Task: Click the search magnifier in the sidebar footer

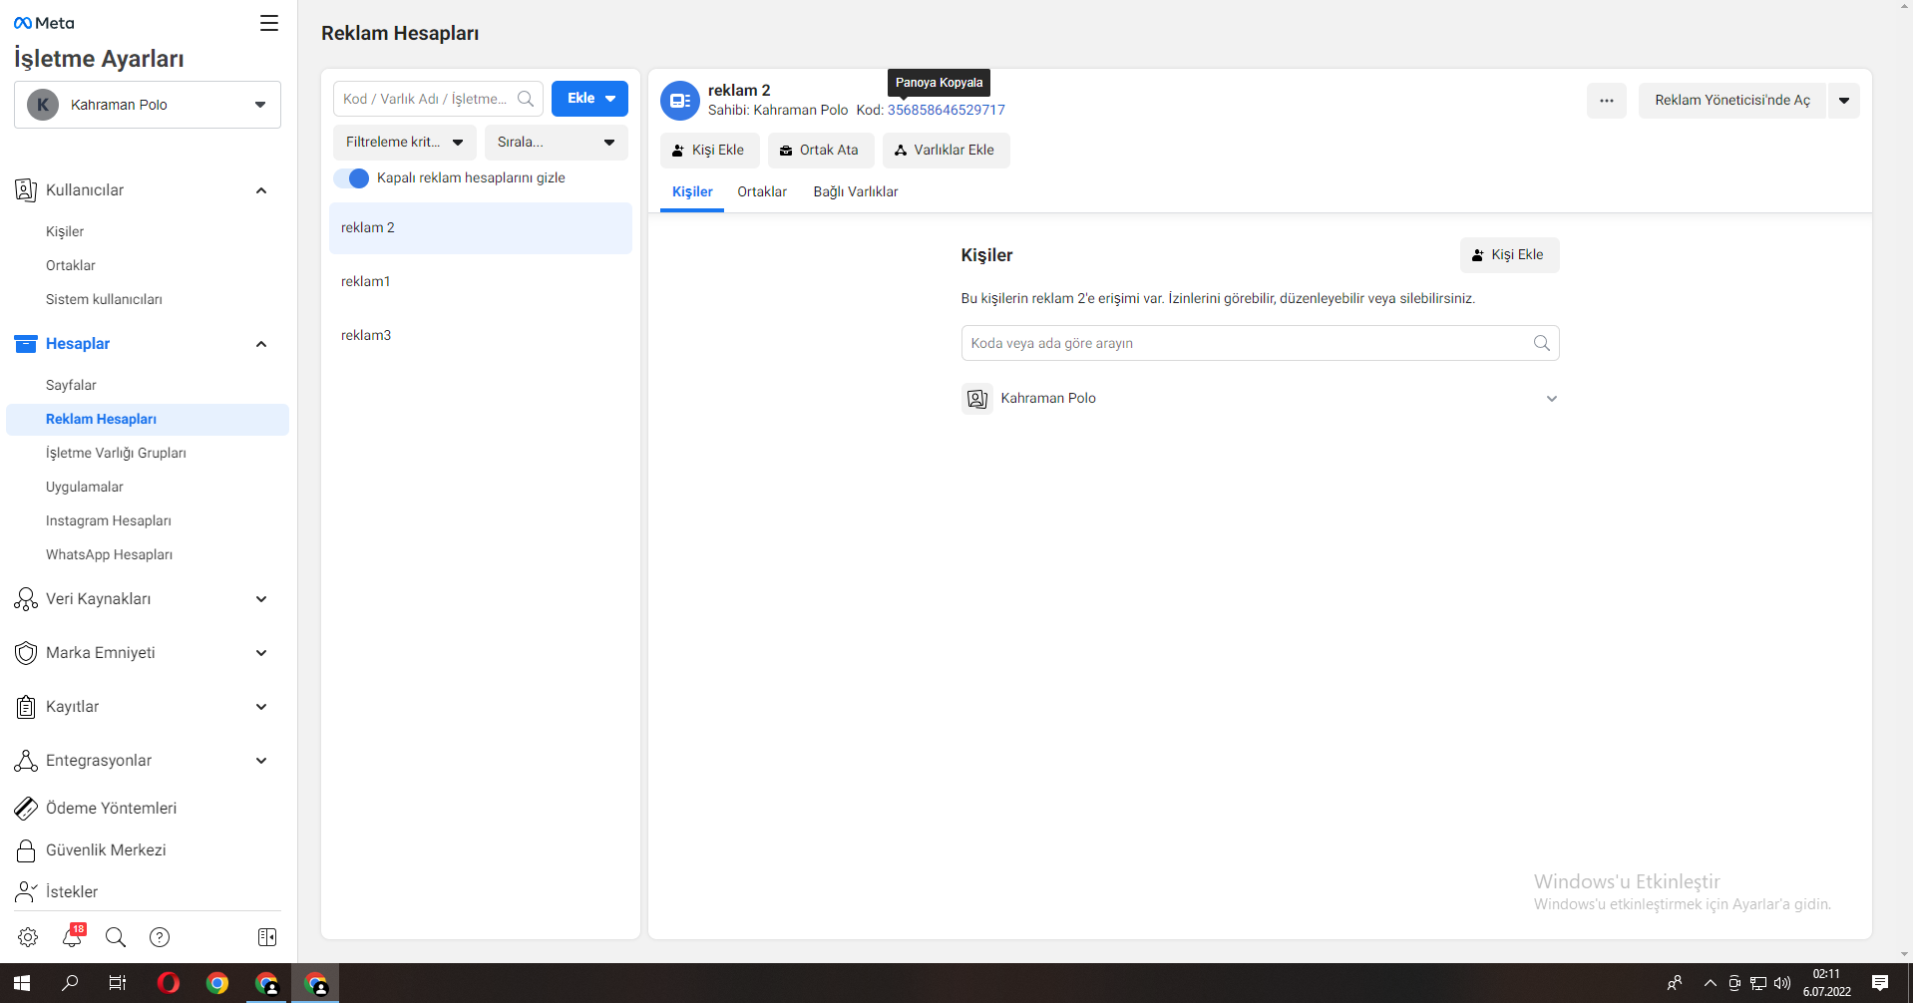Action: pyautogui.click(x=116, y=937)
